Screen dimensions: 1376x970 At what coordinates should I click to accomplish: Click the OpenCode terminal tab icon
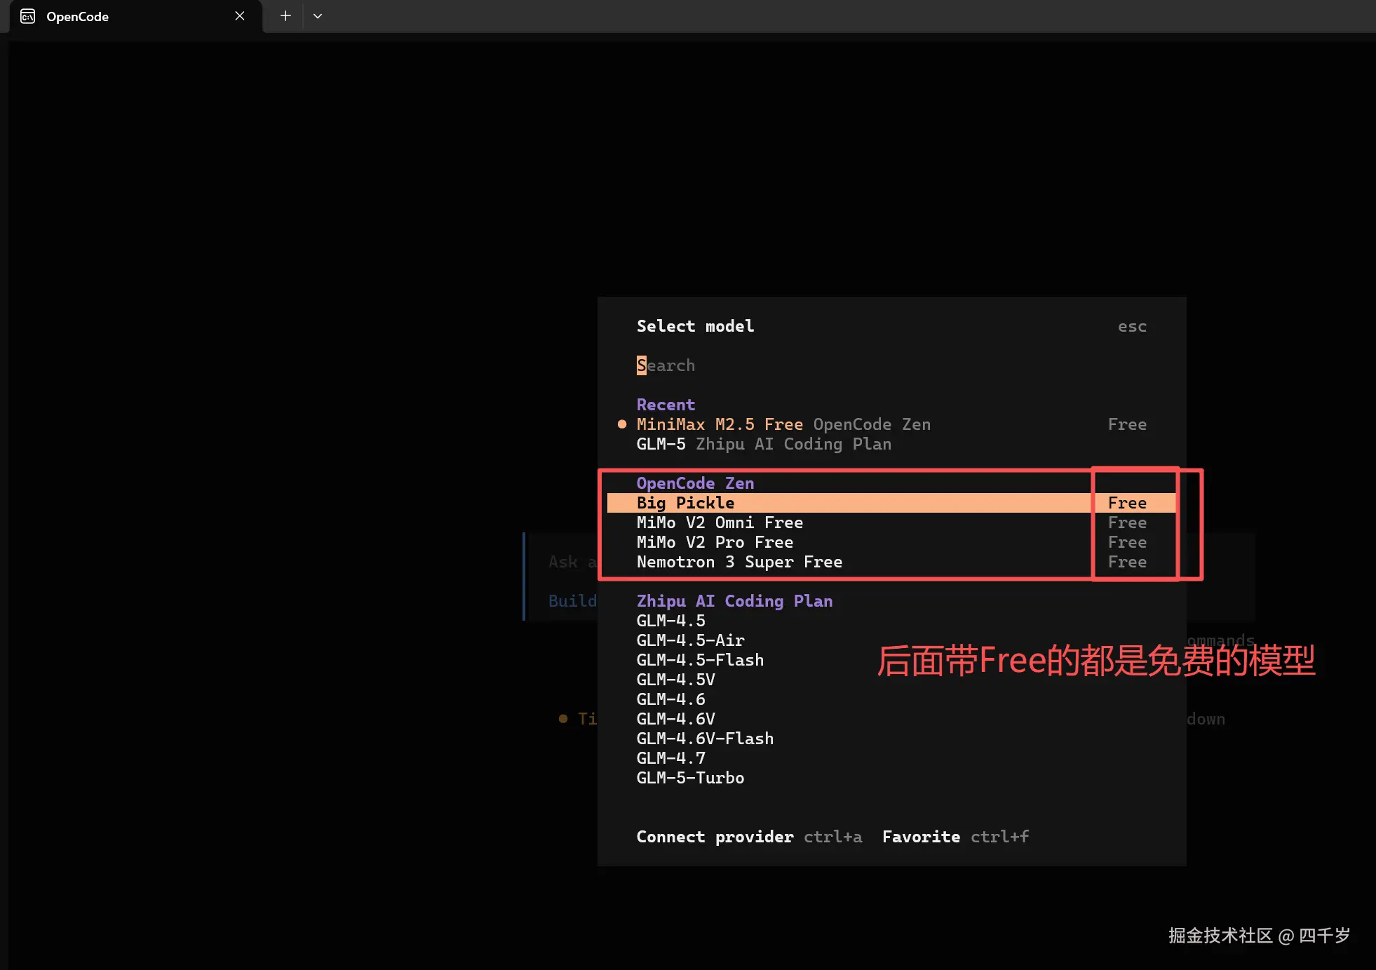(x=28, y=16)
